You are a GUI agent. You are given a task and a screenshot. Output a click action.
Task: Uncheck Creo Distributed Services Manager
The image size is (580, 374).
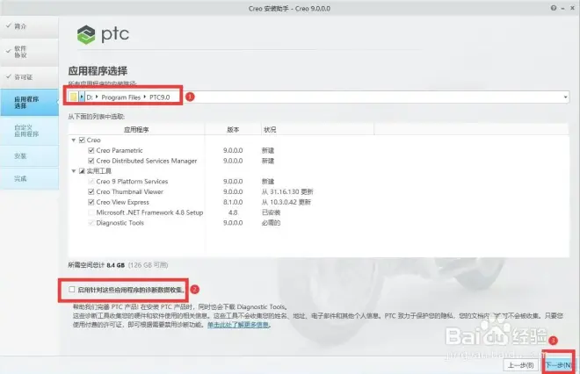[x=91, y=161]
